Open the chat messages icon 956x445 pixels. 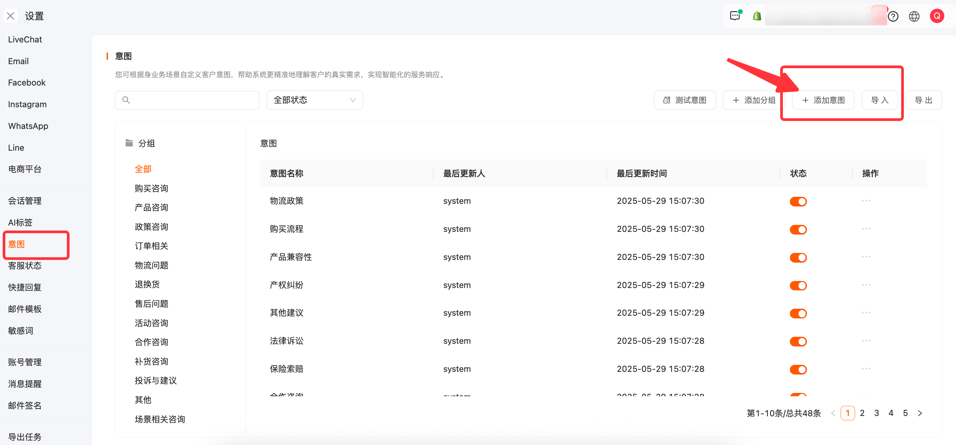[x=735, y=16]
